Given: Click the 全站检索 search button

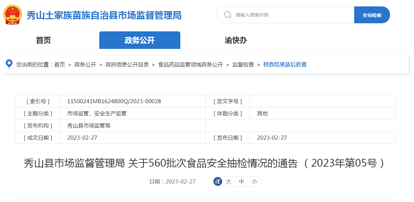Looking at the screenshot, I should [x=372, y=15].
